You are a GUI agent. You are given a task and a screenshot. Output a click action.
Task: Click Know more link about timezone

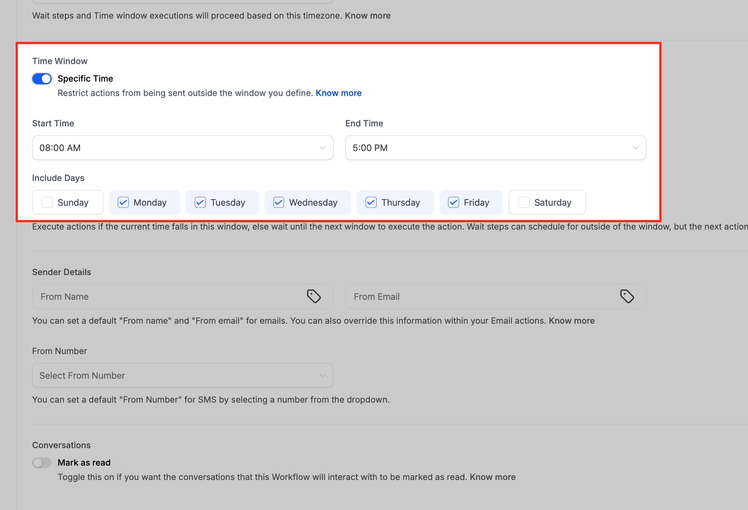pyautogui.click(x=368, y=16)
